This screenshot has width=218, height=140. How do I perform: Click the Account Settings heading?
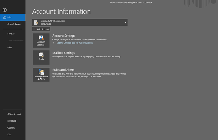point(64,36)
